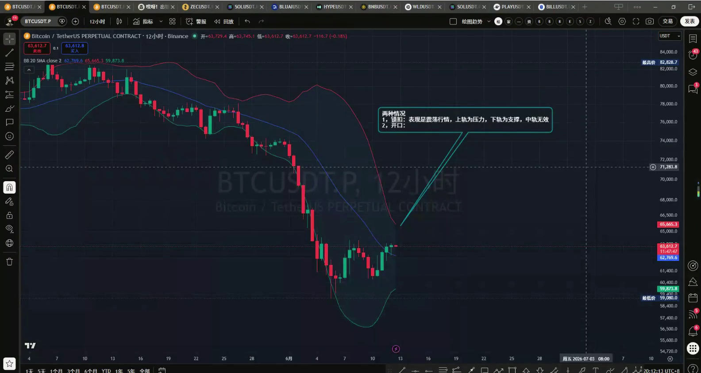701x373 pixels.
Task: Toggle stay-in-drawing-mode pencil lock
Action: pos(9,202)
